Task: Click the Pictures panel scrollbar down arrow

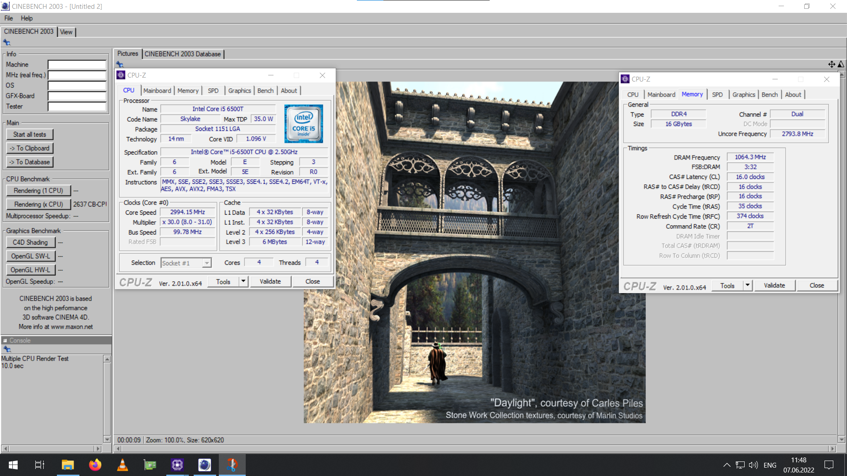Action: [841, 439]
